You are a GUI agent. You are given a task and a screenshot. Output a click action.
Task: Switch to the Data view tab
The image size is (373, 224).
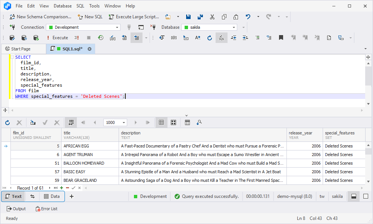[52, 196]
